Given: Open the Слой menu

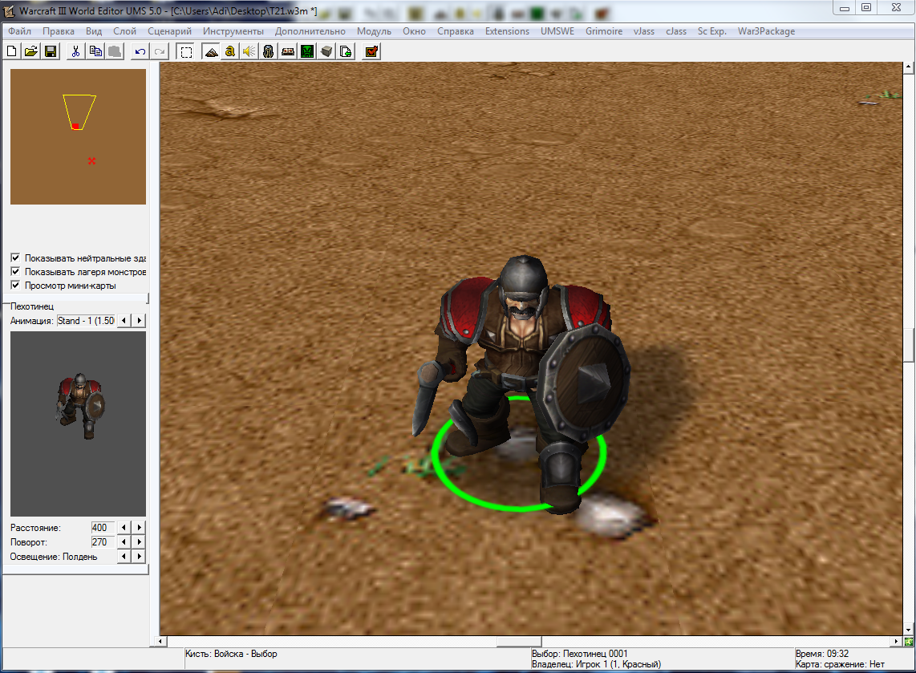Looking at the screenshot, I should [x=124, y=31].
